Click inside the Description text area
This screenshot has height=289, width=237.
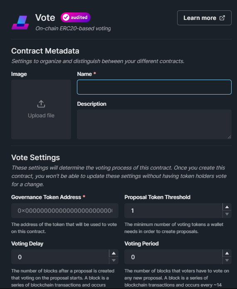click(154, 124)
